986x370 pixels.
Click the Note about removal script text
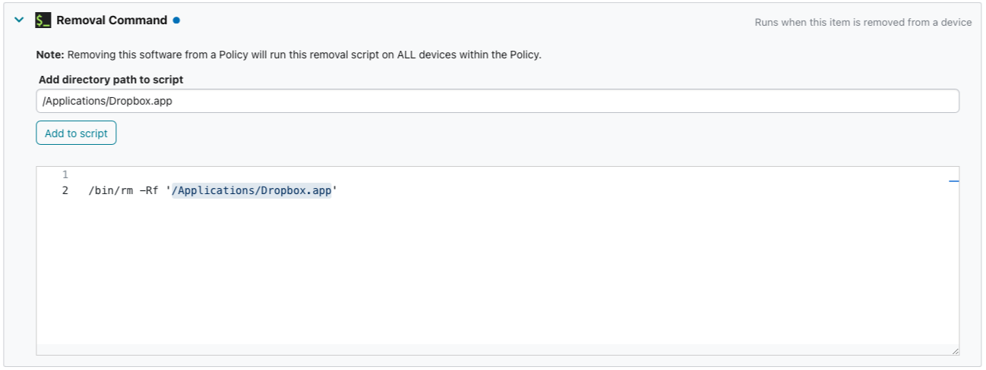pyautogui.click(x=289, y=55)
